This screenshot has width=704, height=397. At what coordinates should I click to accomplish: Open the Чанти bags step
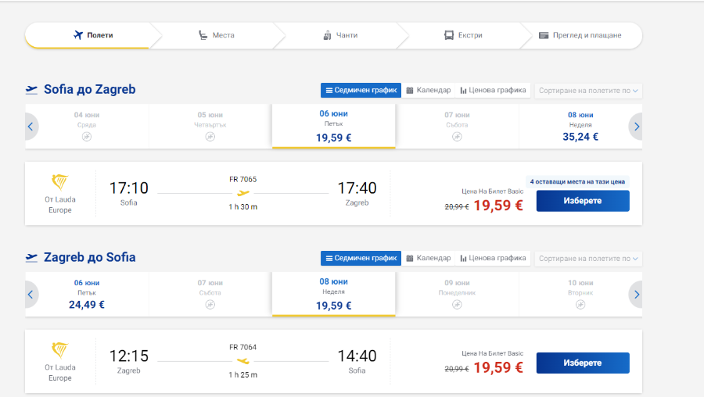(340, 35)
